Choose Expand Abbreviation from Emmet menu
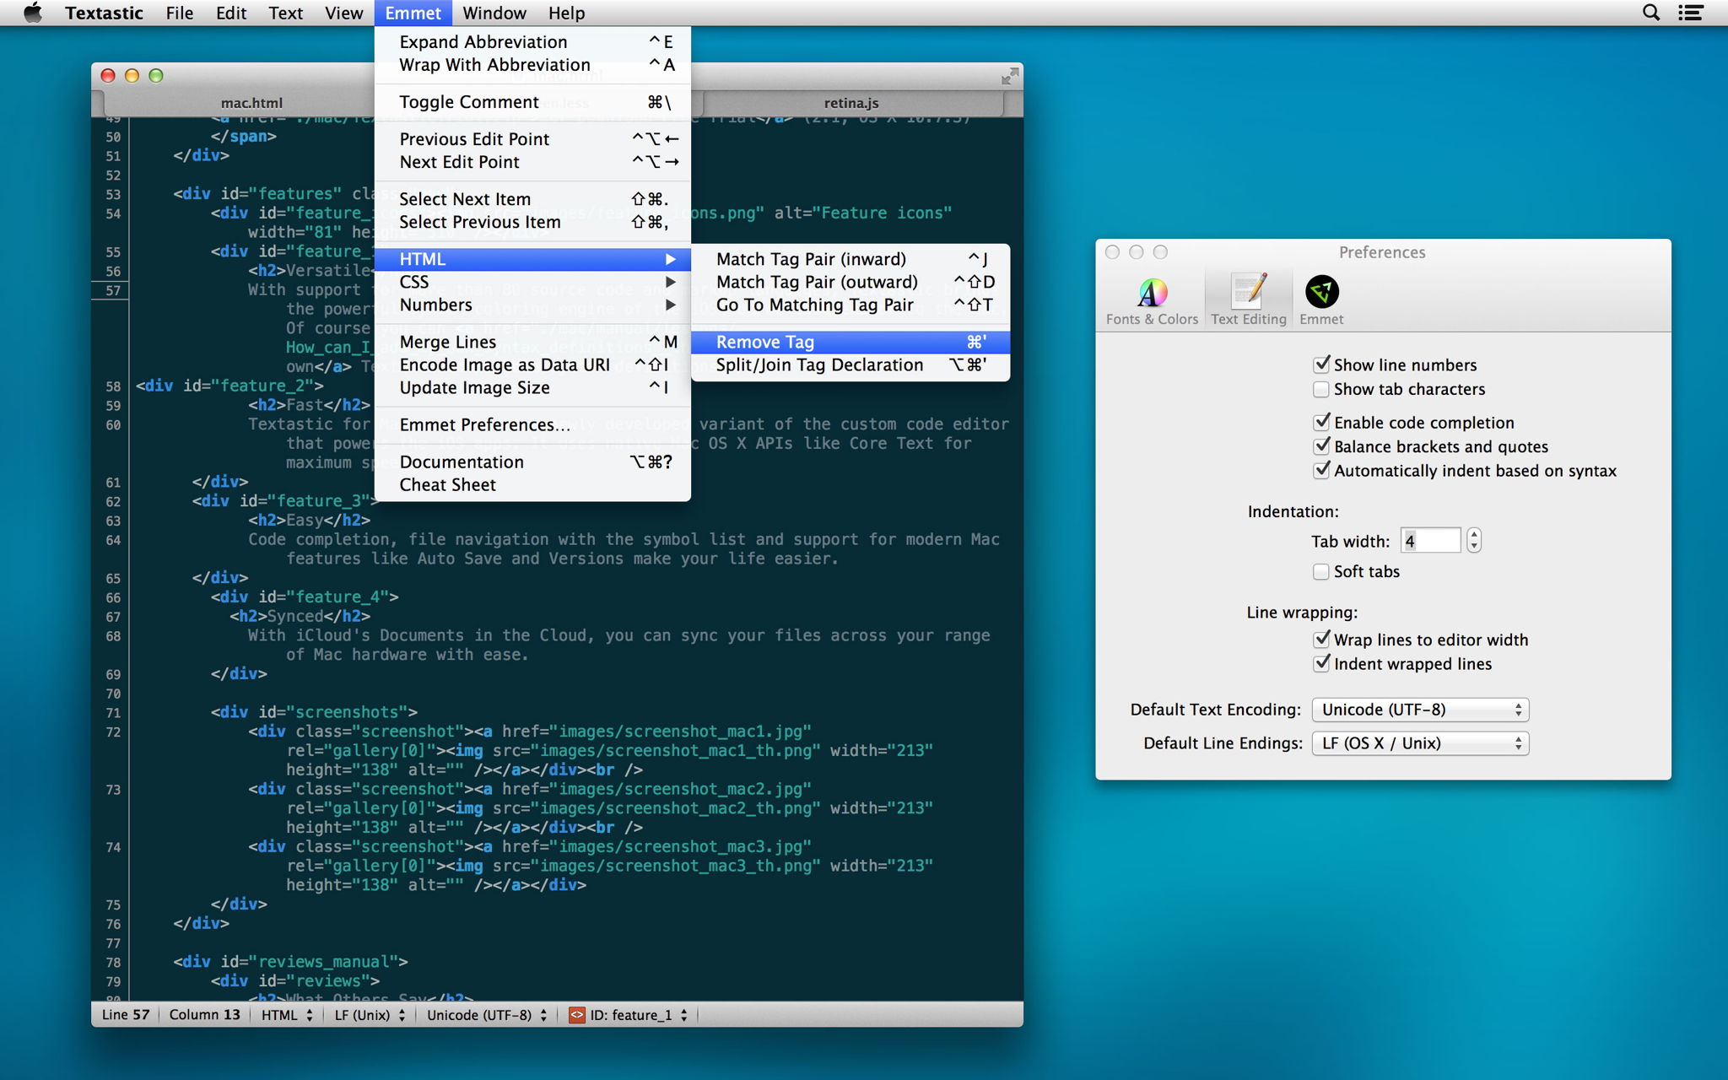Image resolution: width=1728 pixels, height=1080 pixels. (x=483, y=41)
